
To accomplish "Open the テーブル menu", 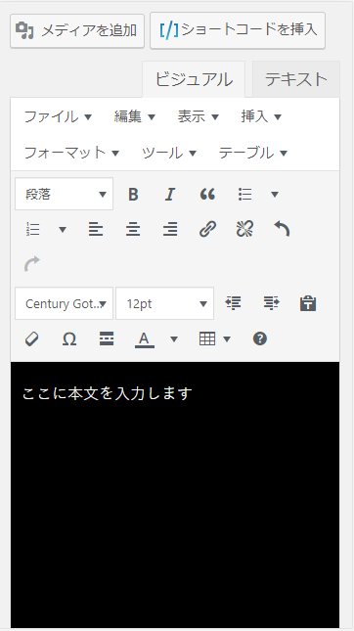I will pos(253,153).
